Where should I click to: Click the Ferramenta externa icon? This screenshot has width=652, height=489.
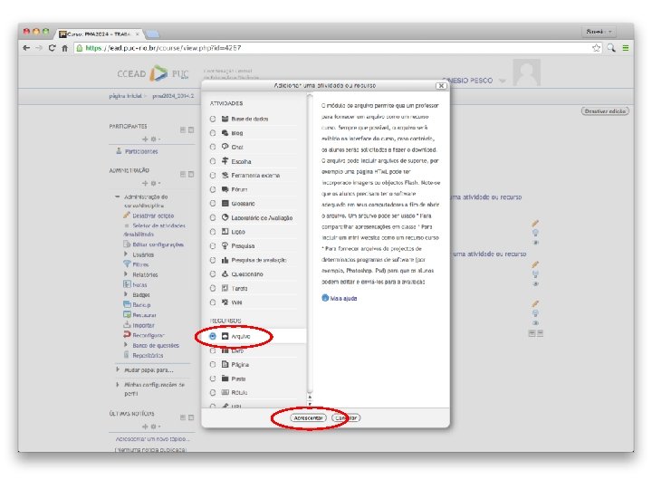tap(225, 175)
